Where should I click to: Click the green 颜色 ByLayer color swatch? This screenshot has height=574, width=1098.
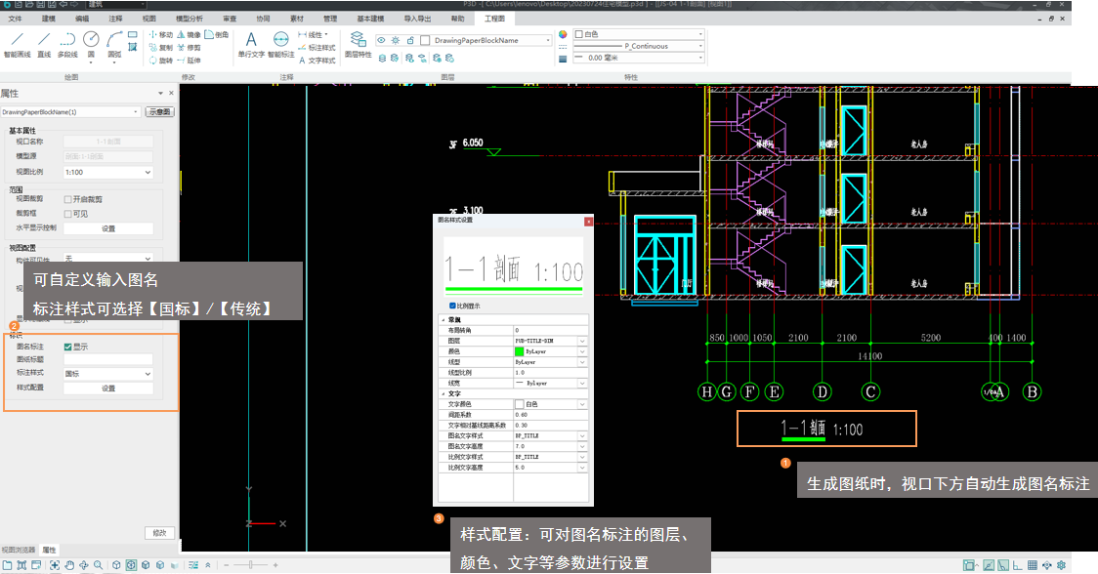[x=520, y=351]
